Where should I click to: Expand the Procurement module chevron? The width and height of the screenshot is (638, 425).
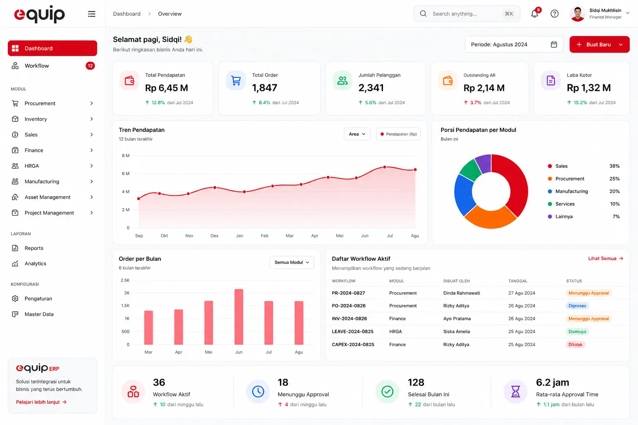pyautogui.click(x=92, y=103)
